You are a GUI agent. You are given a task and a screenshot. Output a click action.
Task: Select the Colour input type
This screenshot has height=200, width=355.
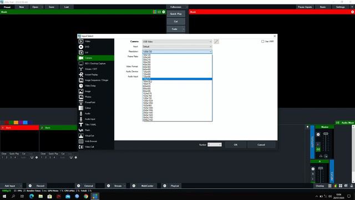(95, 108)
